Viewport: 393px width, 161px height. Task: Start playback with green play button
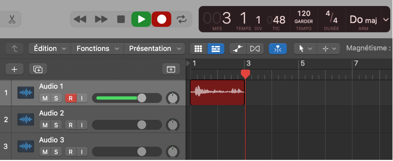[x=141, y=19]
